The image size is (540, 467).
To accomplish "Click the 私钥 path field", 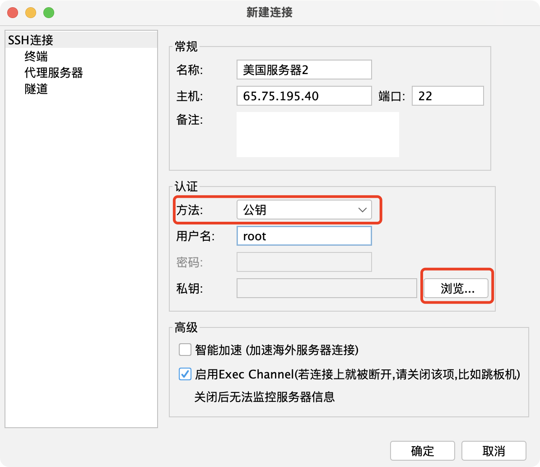I will [x=326, y=288].
